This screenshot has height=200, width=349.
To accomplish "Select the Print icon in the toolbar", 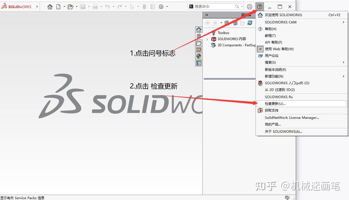I will 95,6.
